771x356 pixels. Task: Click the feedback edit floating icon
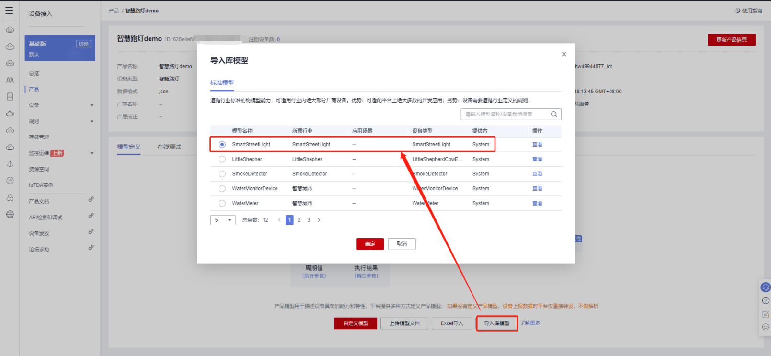click(766, 314)
